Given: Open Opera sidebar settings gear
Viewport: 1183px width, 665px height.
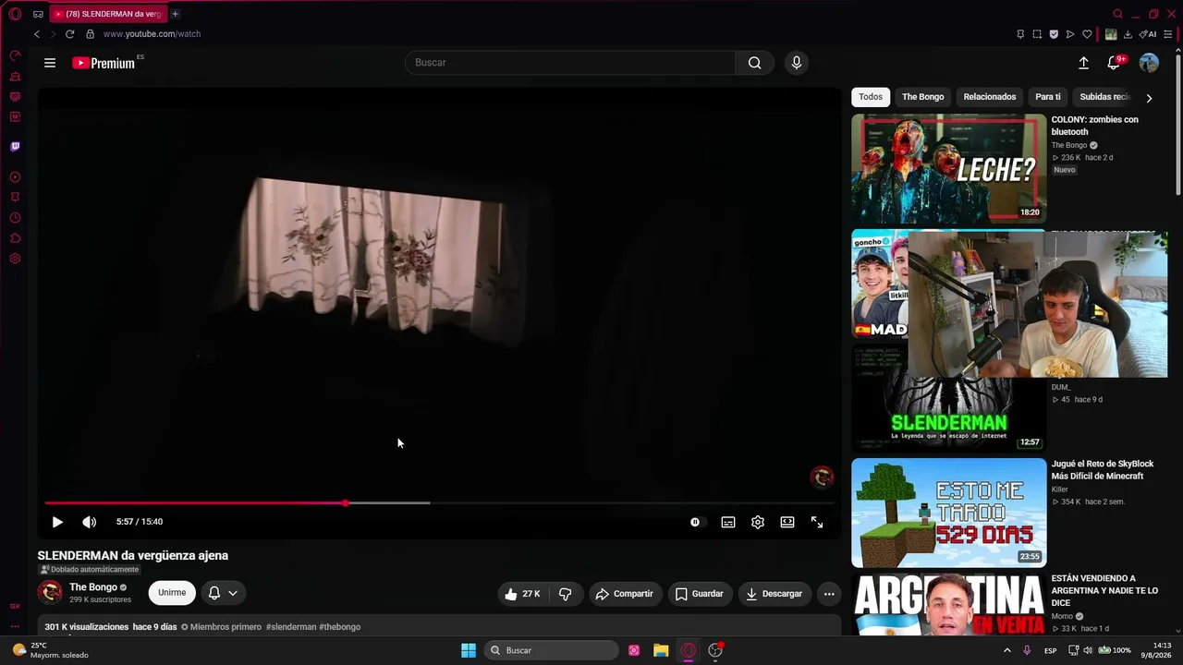Looking at the screenshot, I should 15,259.
